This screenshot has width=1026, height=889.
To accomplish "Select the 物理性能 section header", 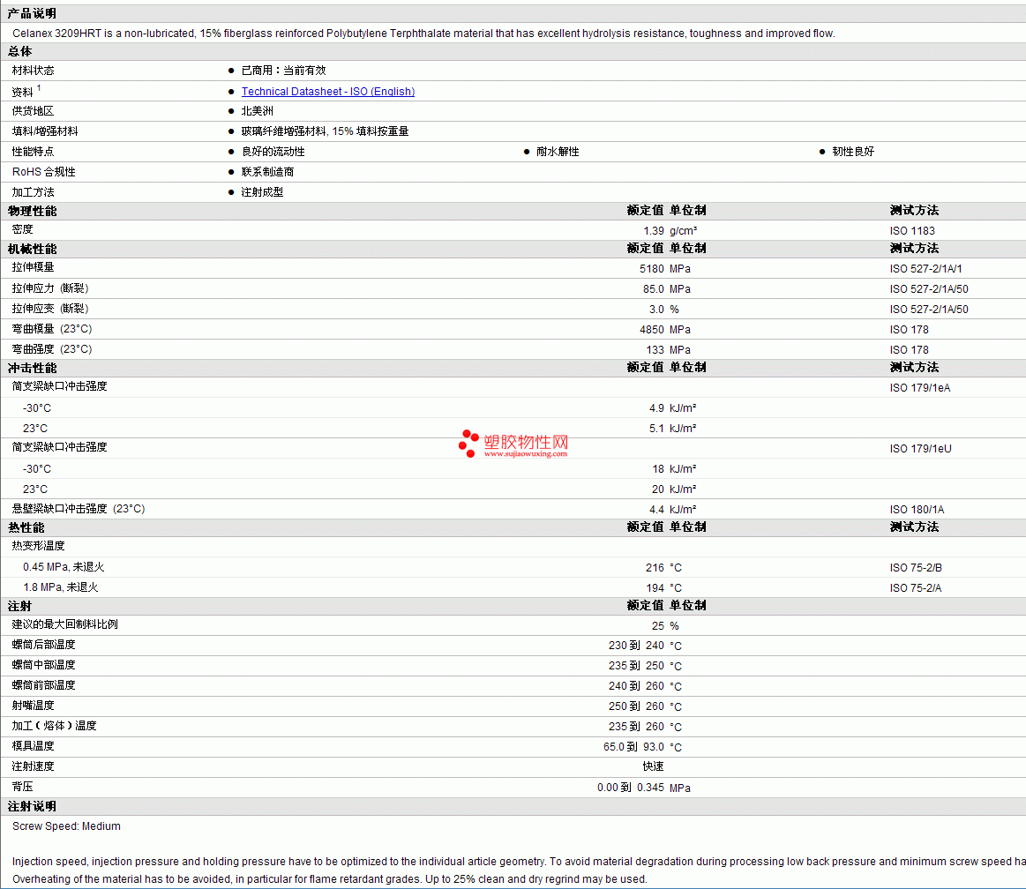I will 32,212.
